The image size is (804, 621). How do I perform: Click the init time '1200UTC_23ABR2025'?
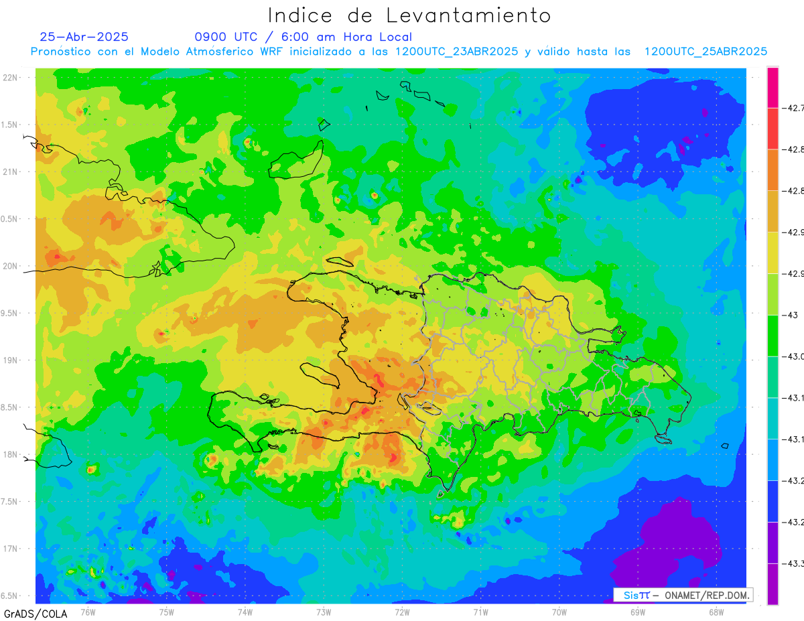[x=456, y=52]
